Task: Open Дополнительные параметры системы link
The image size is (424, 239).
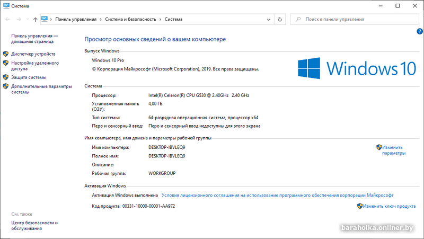Action: point(42,89)
